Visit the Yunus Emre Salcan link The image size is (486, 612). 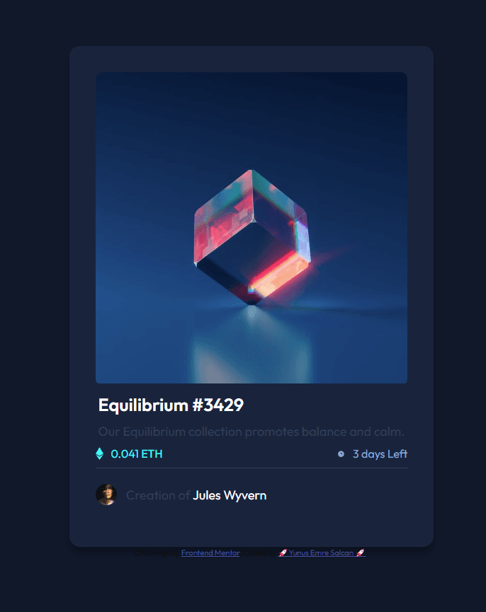322,553
